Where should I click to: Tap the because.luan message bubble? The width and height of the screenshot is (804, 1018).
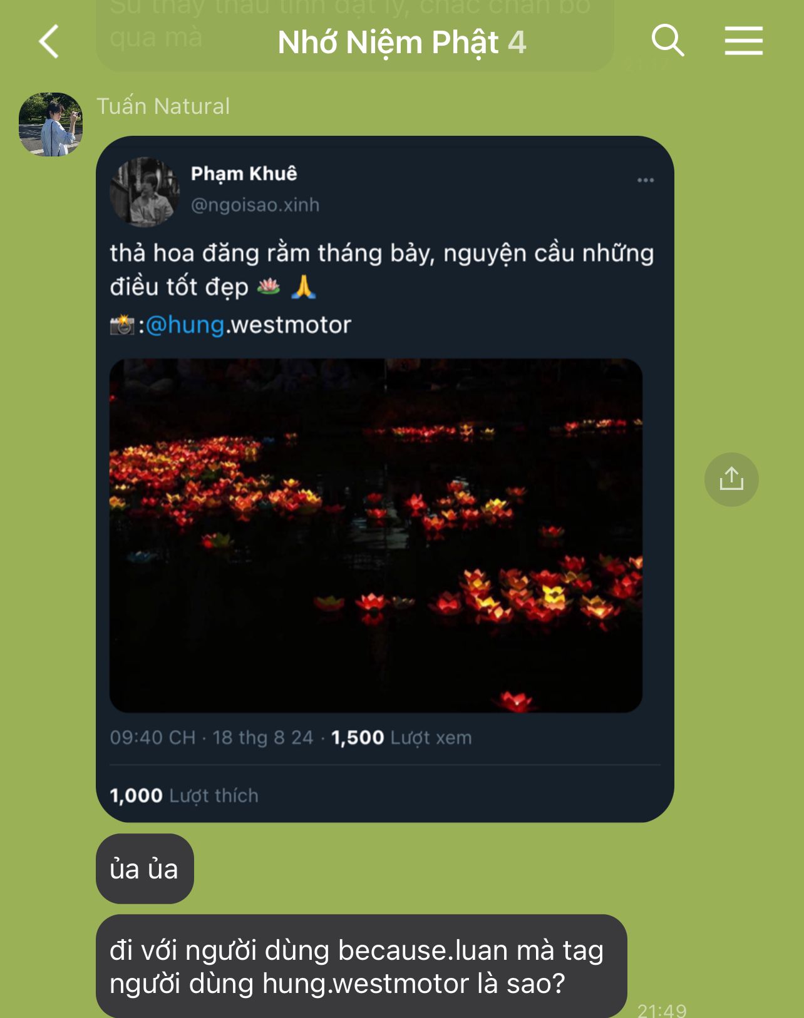(361, 966)
